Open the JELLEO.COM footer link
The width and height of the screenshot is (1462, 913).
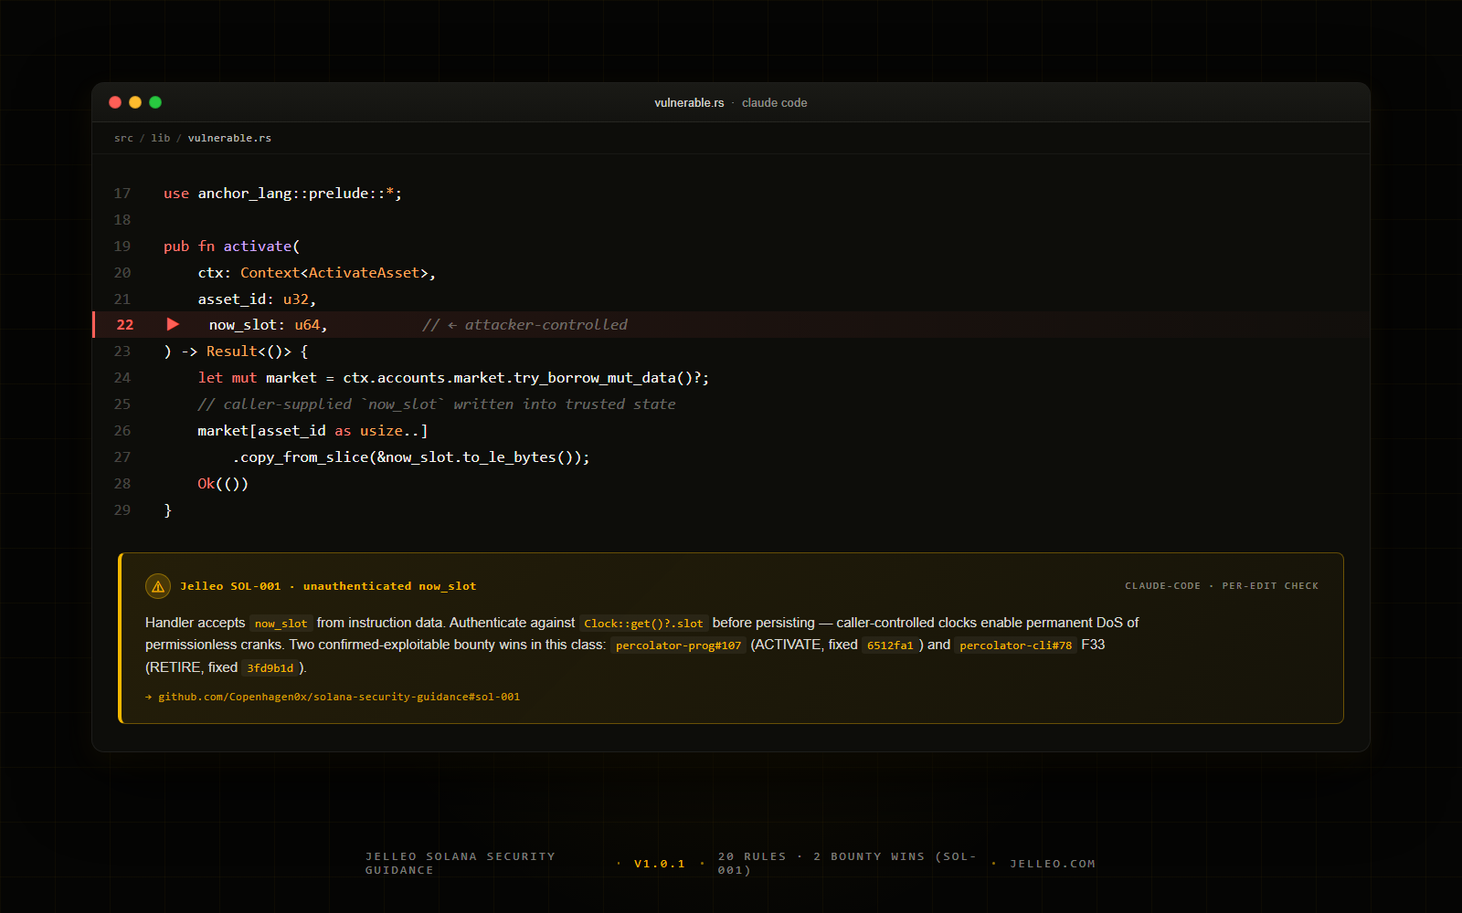click(x=1053, y=864)
